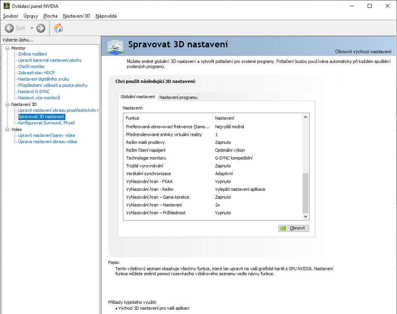Select Vyhlazování hran – Gama korekce row
The height and width of the screenshot is (314, 397).
click(x=213, y=197)
